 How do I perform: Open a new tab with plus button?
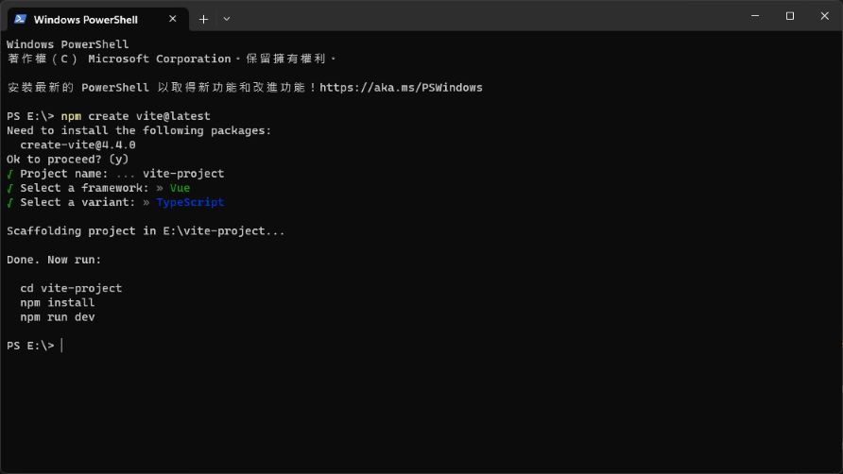click(203, 19)
